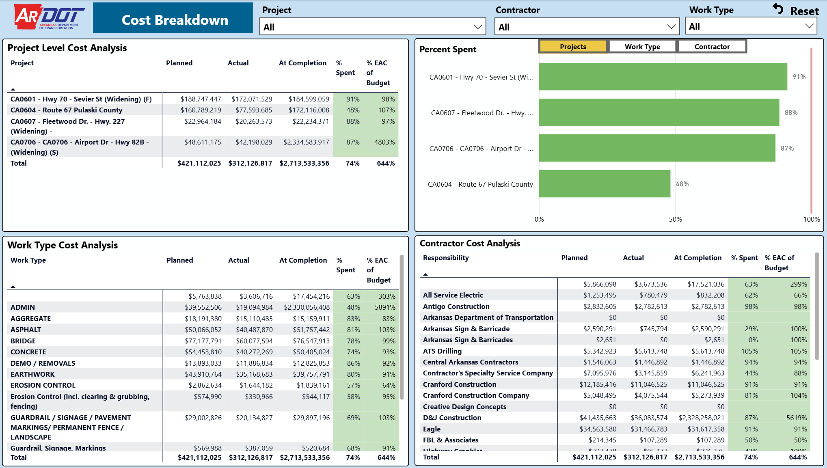Click the Reset undo arrow icon
Viewport: 827px width, 468px height.
pyautogui.click(x=778, y=9)
